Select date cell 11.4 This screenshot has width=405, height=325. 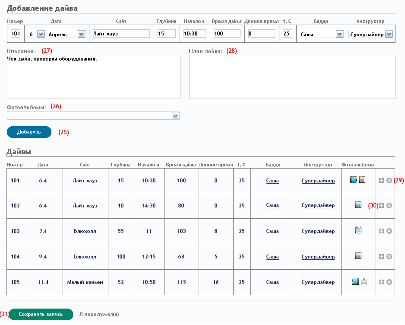click(43, 282)
